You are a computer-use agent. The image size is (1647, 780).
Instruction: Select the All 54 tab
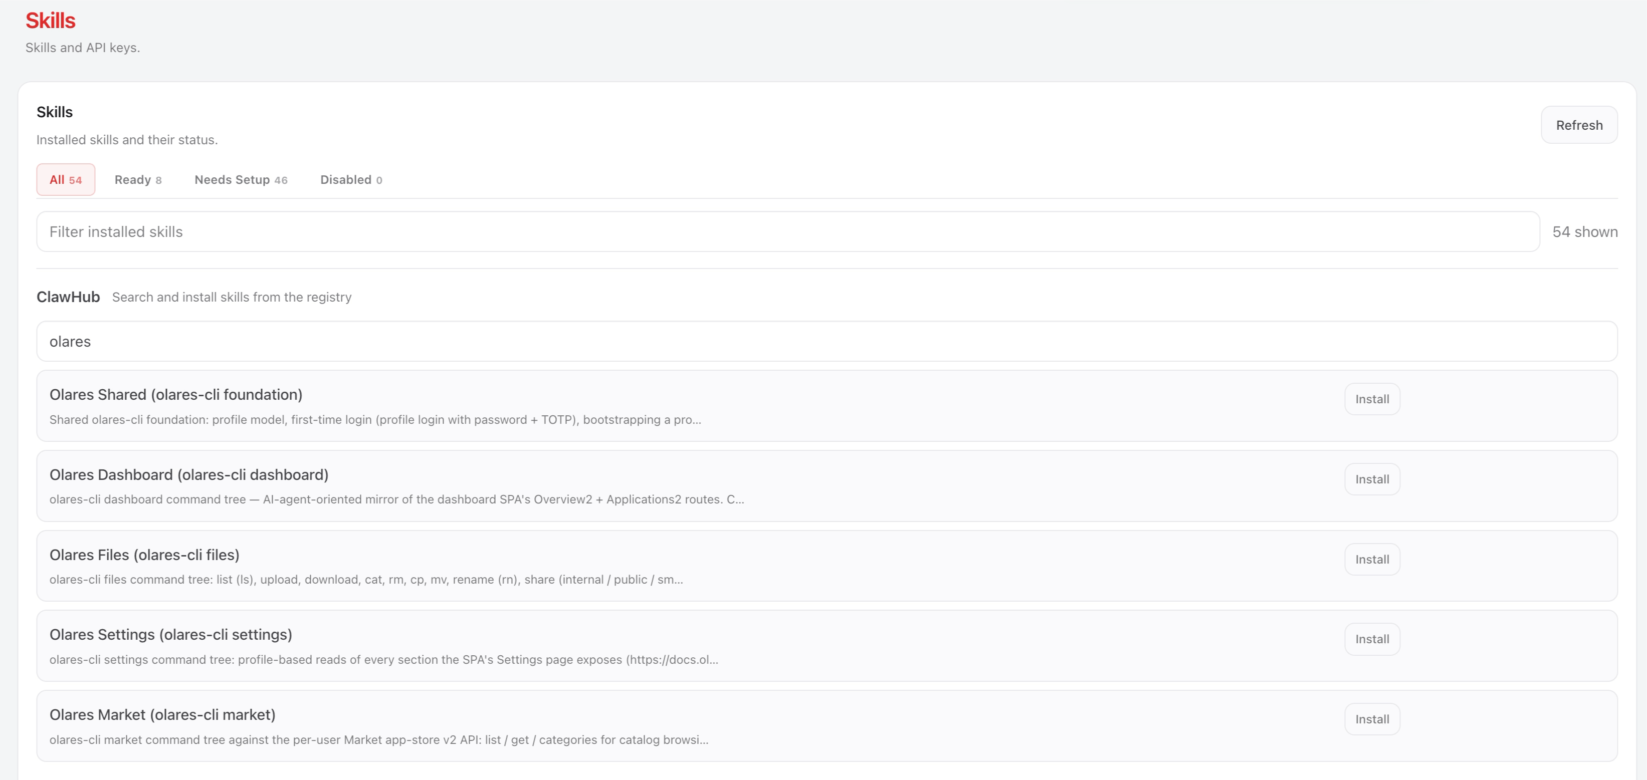pyautogui.click(x=66, y=179)
